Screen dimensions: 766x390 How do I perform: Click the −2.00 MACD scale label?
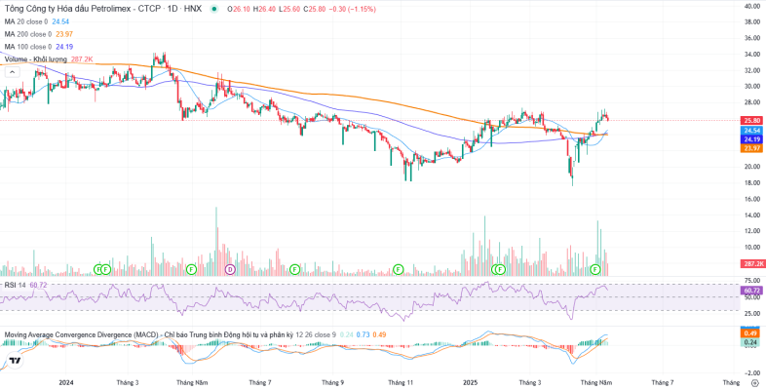(752, 372)
